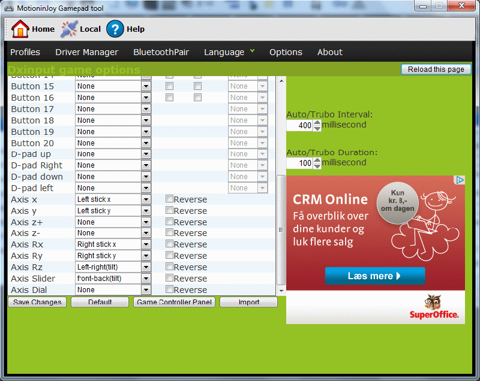
Task: Click the Local plug icon
Action: click(70, 29)
